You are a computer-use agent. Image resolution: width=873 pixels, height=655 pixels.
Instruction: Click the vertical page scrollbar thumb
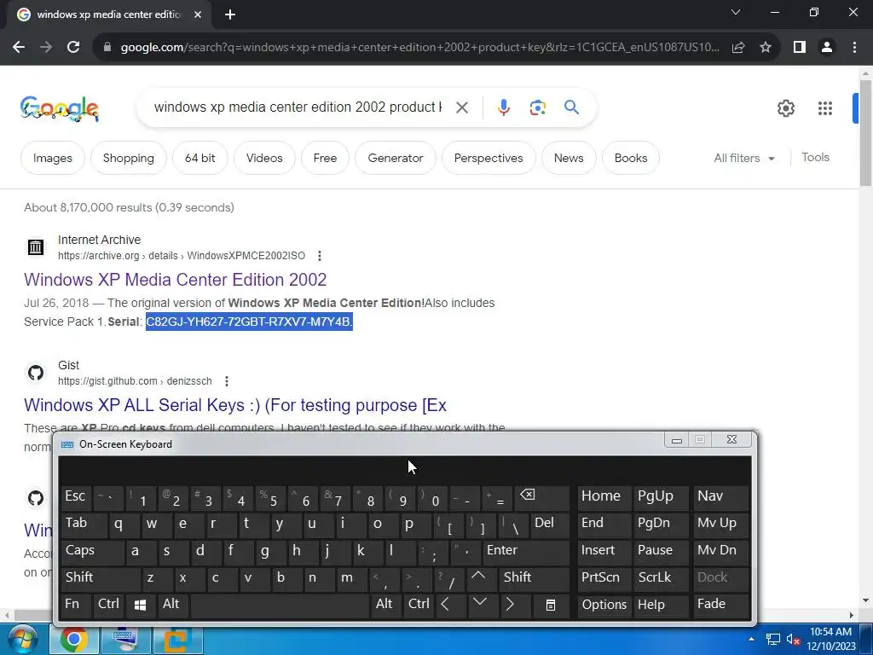[x=866, y=132]
